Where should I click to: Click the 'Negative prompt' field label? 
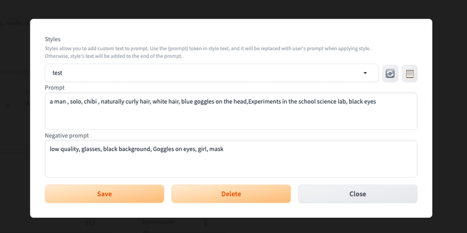pos(67,135)
